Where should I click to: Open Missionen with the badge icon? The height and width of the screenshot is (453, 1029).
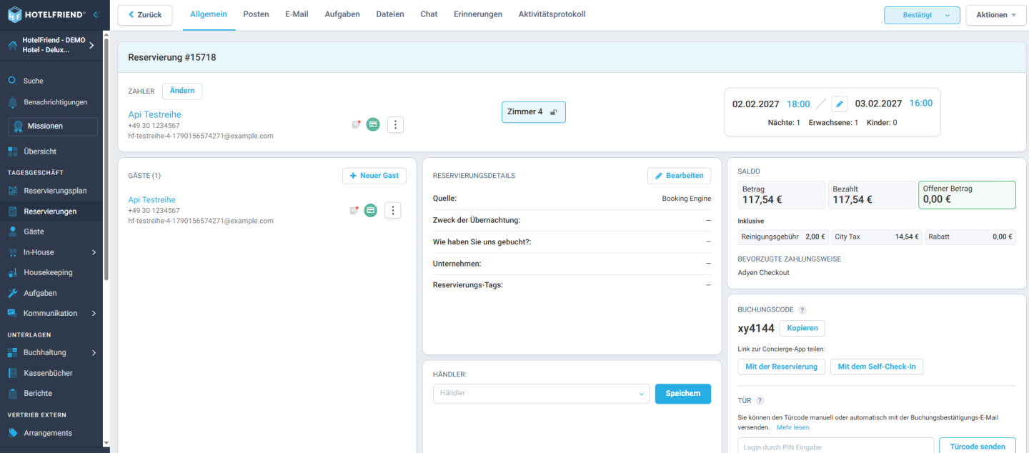click(19, 126)
